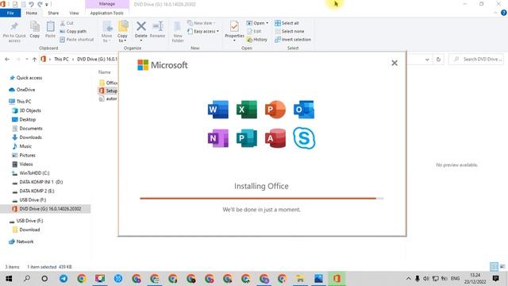Click the taskbar Search icon

pyautogui.click(x=27, y=278)
